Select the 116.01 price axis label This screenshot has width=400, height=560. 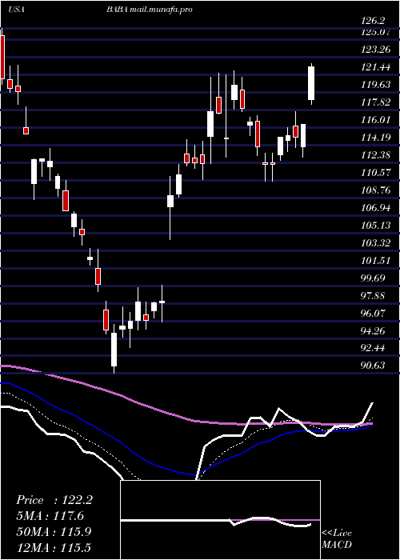[x=375, y=120]
